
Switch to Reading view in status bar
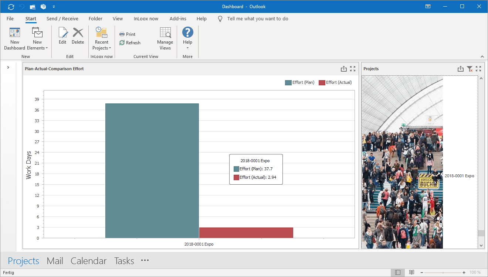(x=411, y=273)
